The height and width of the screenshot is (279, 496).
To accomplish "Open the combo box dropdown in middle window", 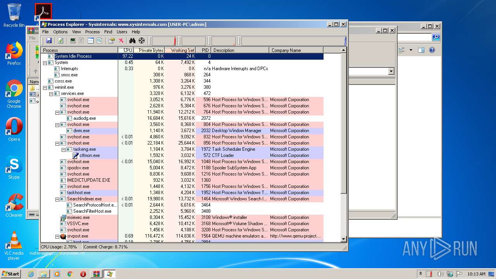I will tap(391, 71).
